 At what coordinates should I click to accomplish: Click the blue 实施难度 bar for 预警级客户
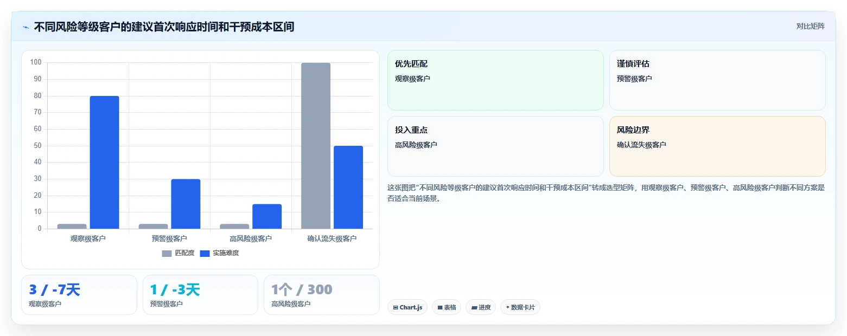186,204
